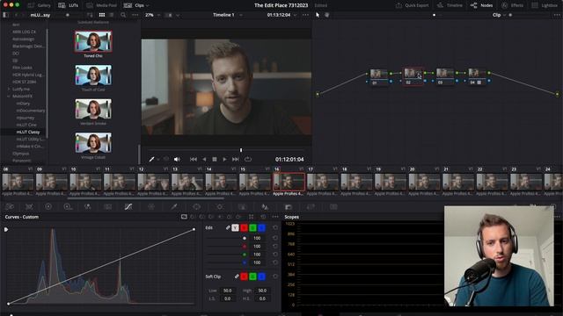Open the RGB Mixer palette
Image resolution: width=563 pixels, height=316 pixels.
(x=87, y=207)
